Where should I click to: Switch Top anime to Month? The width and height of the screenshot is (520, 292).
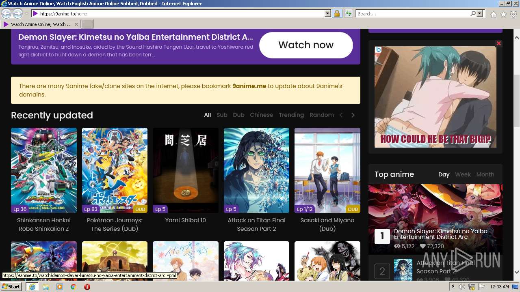[x=485, y=174]
